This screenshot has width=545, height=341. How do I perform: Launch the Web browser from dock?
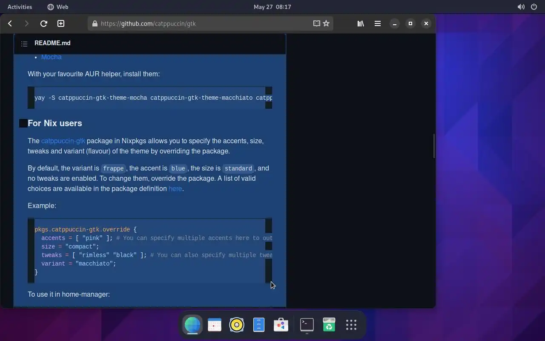click(192, 325)
